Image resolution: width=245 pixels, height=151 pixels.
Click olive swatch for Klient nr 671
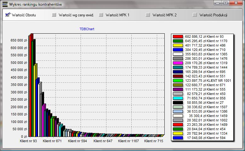[x=178, y=85]
